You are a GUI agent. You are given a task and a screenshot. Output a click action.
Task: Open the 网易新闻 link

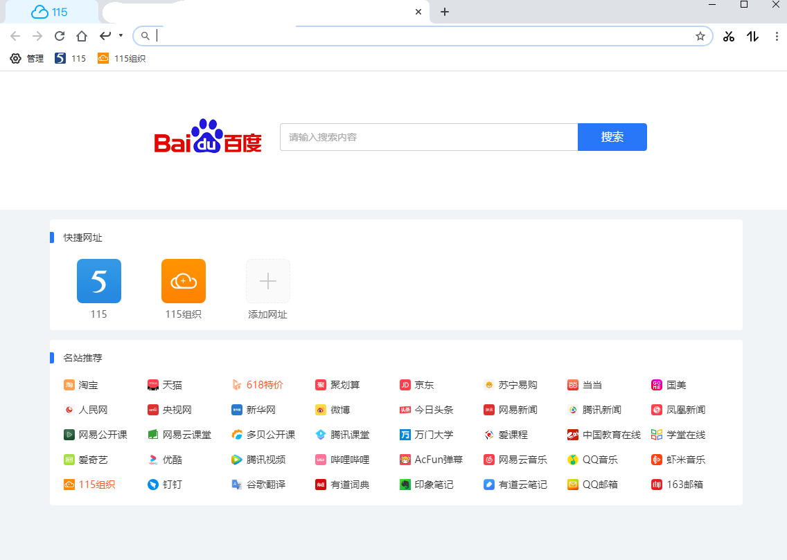tap(511, 410)
